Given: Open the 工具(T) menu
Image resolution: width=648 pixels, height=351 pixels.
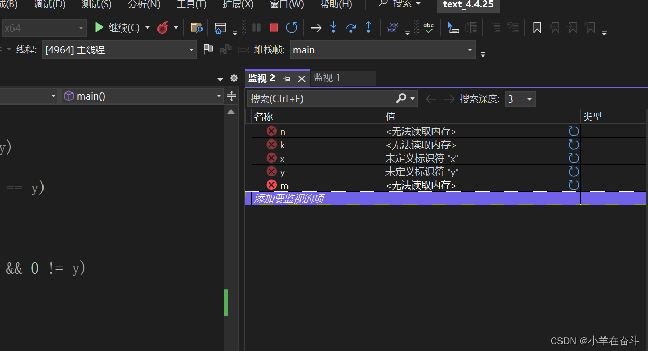Looking at the screenshot, I should point(192,4).
